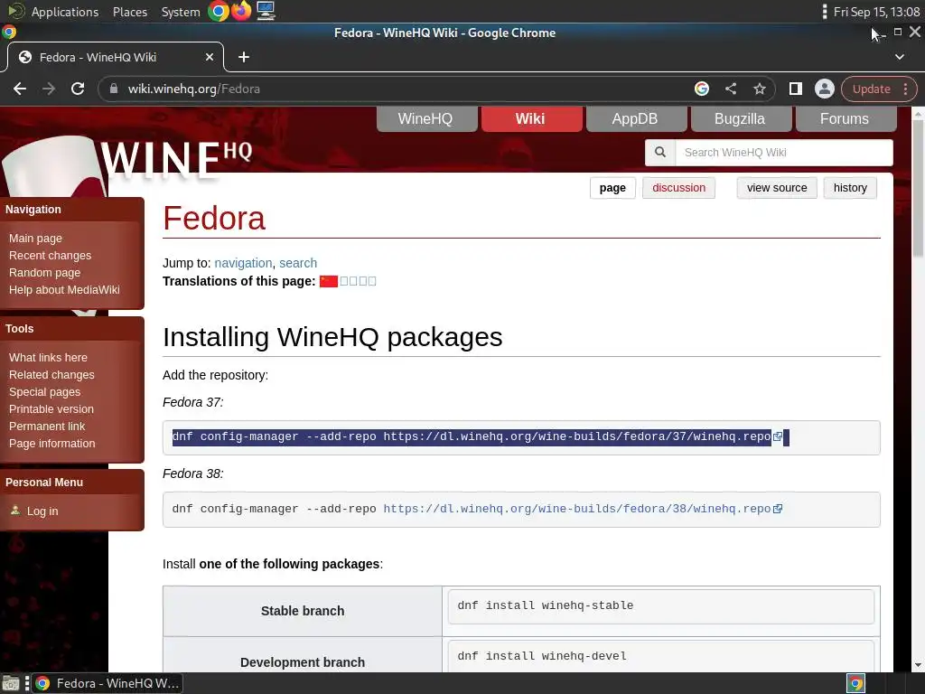The width and height of the screenshot is (925, 694).
Task: Click the Chinese flag translation icon
Action: (329, 282)
